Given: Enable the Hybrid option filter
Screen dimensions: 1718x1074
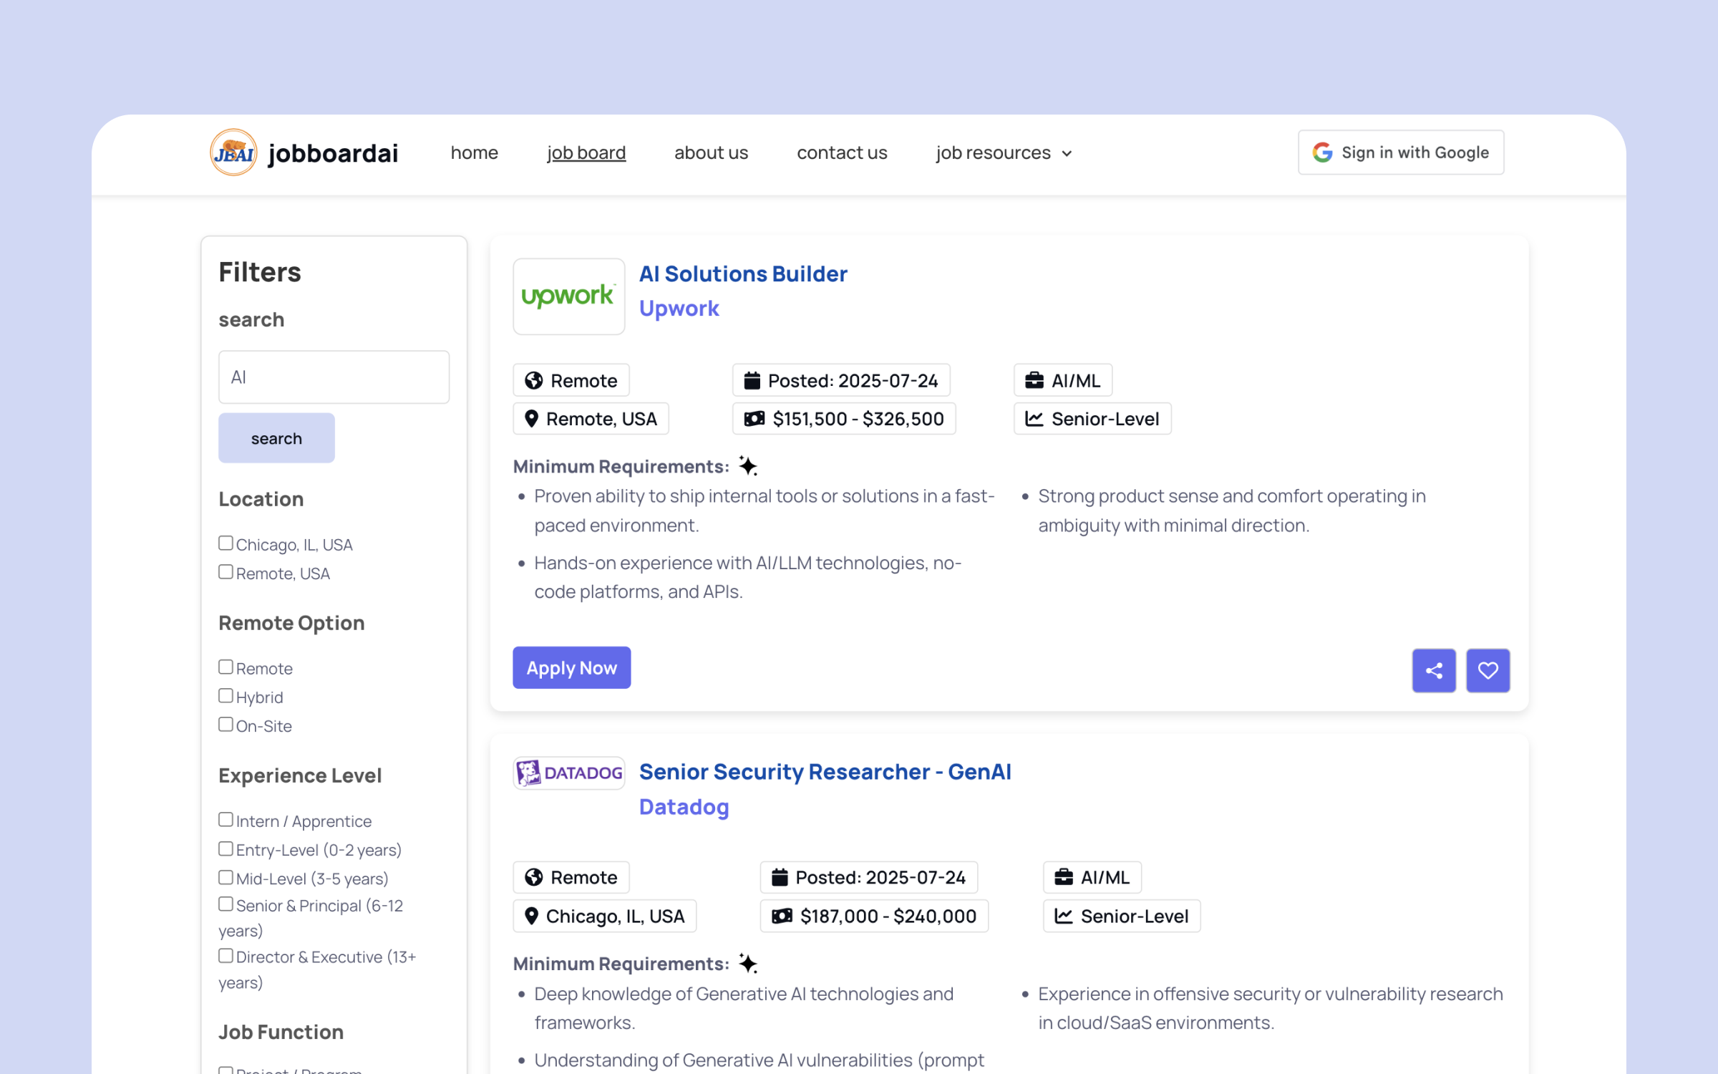Looking at the screenshot, I should [x=225, y=695].
